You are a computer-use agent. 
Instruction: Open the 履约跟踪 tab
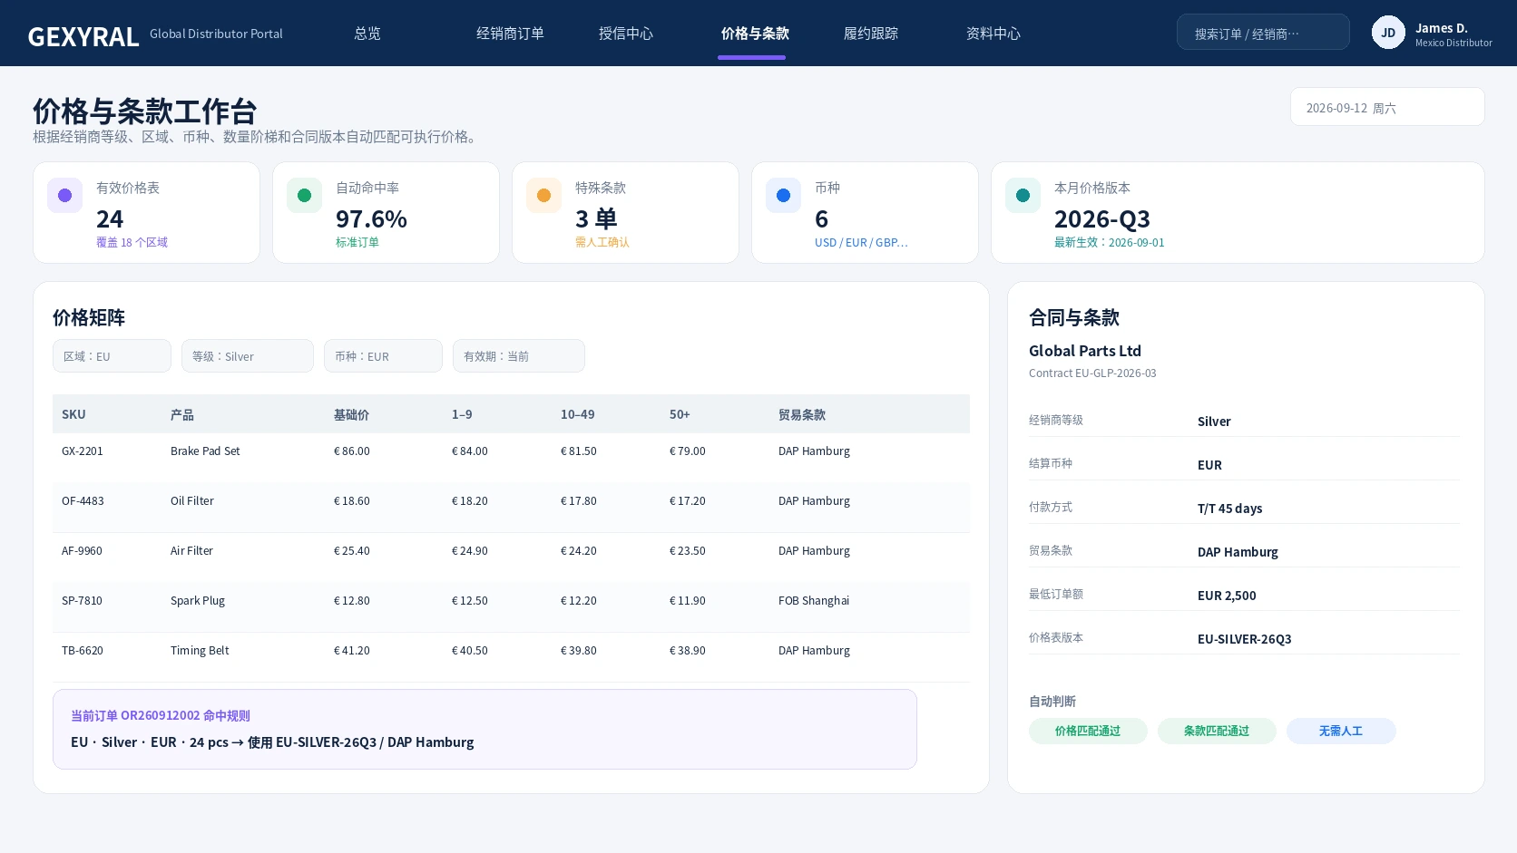pyautogui.click(x=871, y=34)
